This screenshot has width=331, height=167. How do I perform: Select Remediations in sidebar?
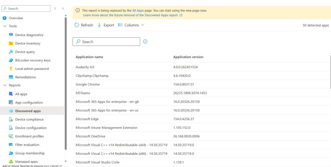[25, 77]
